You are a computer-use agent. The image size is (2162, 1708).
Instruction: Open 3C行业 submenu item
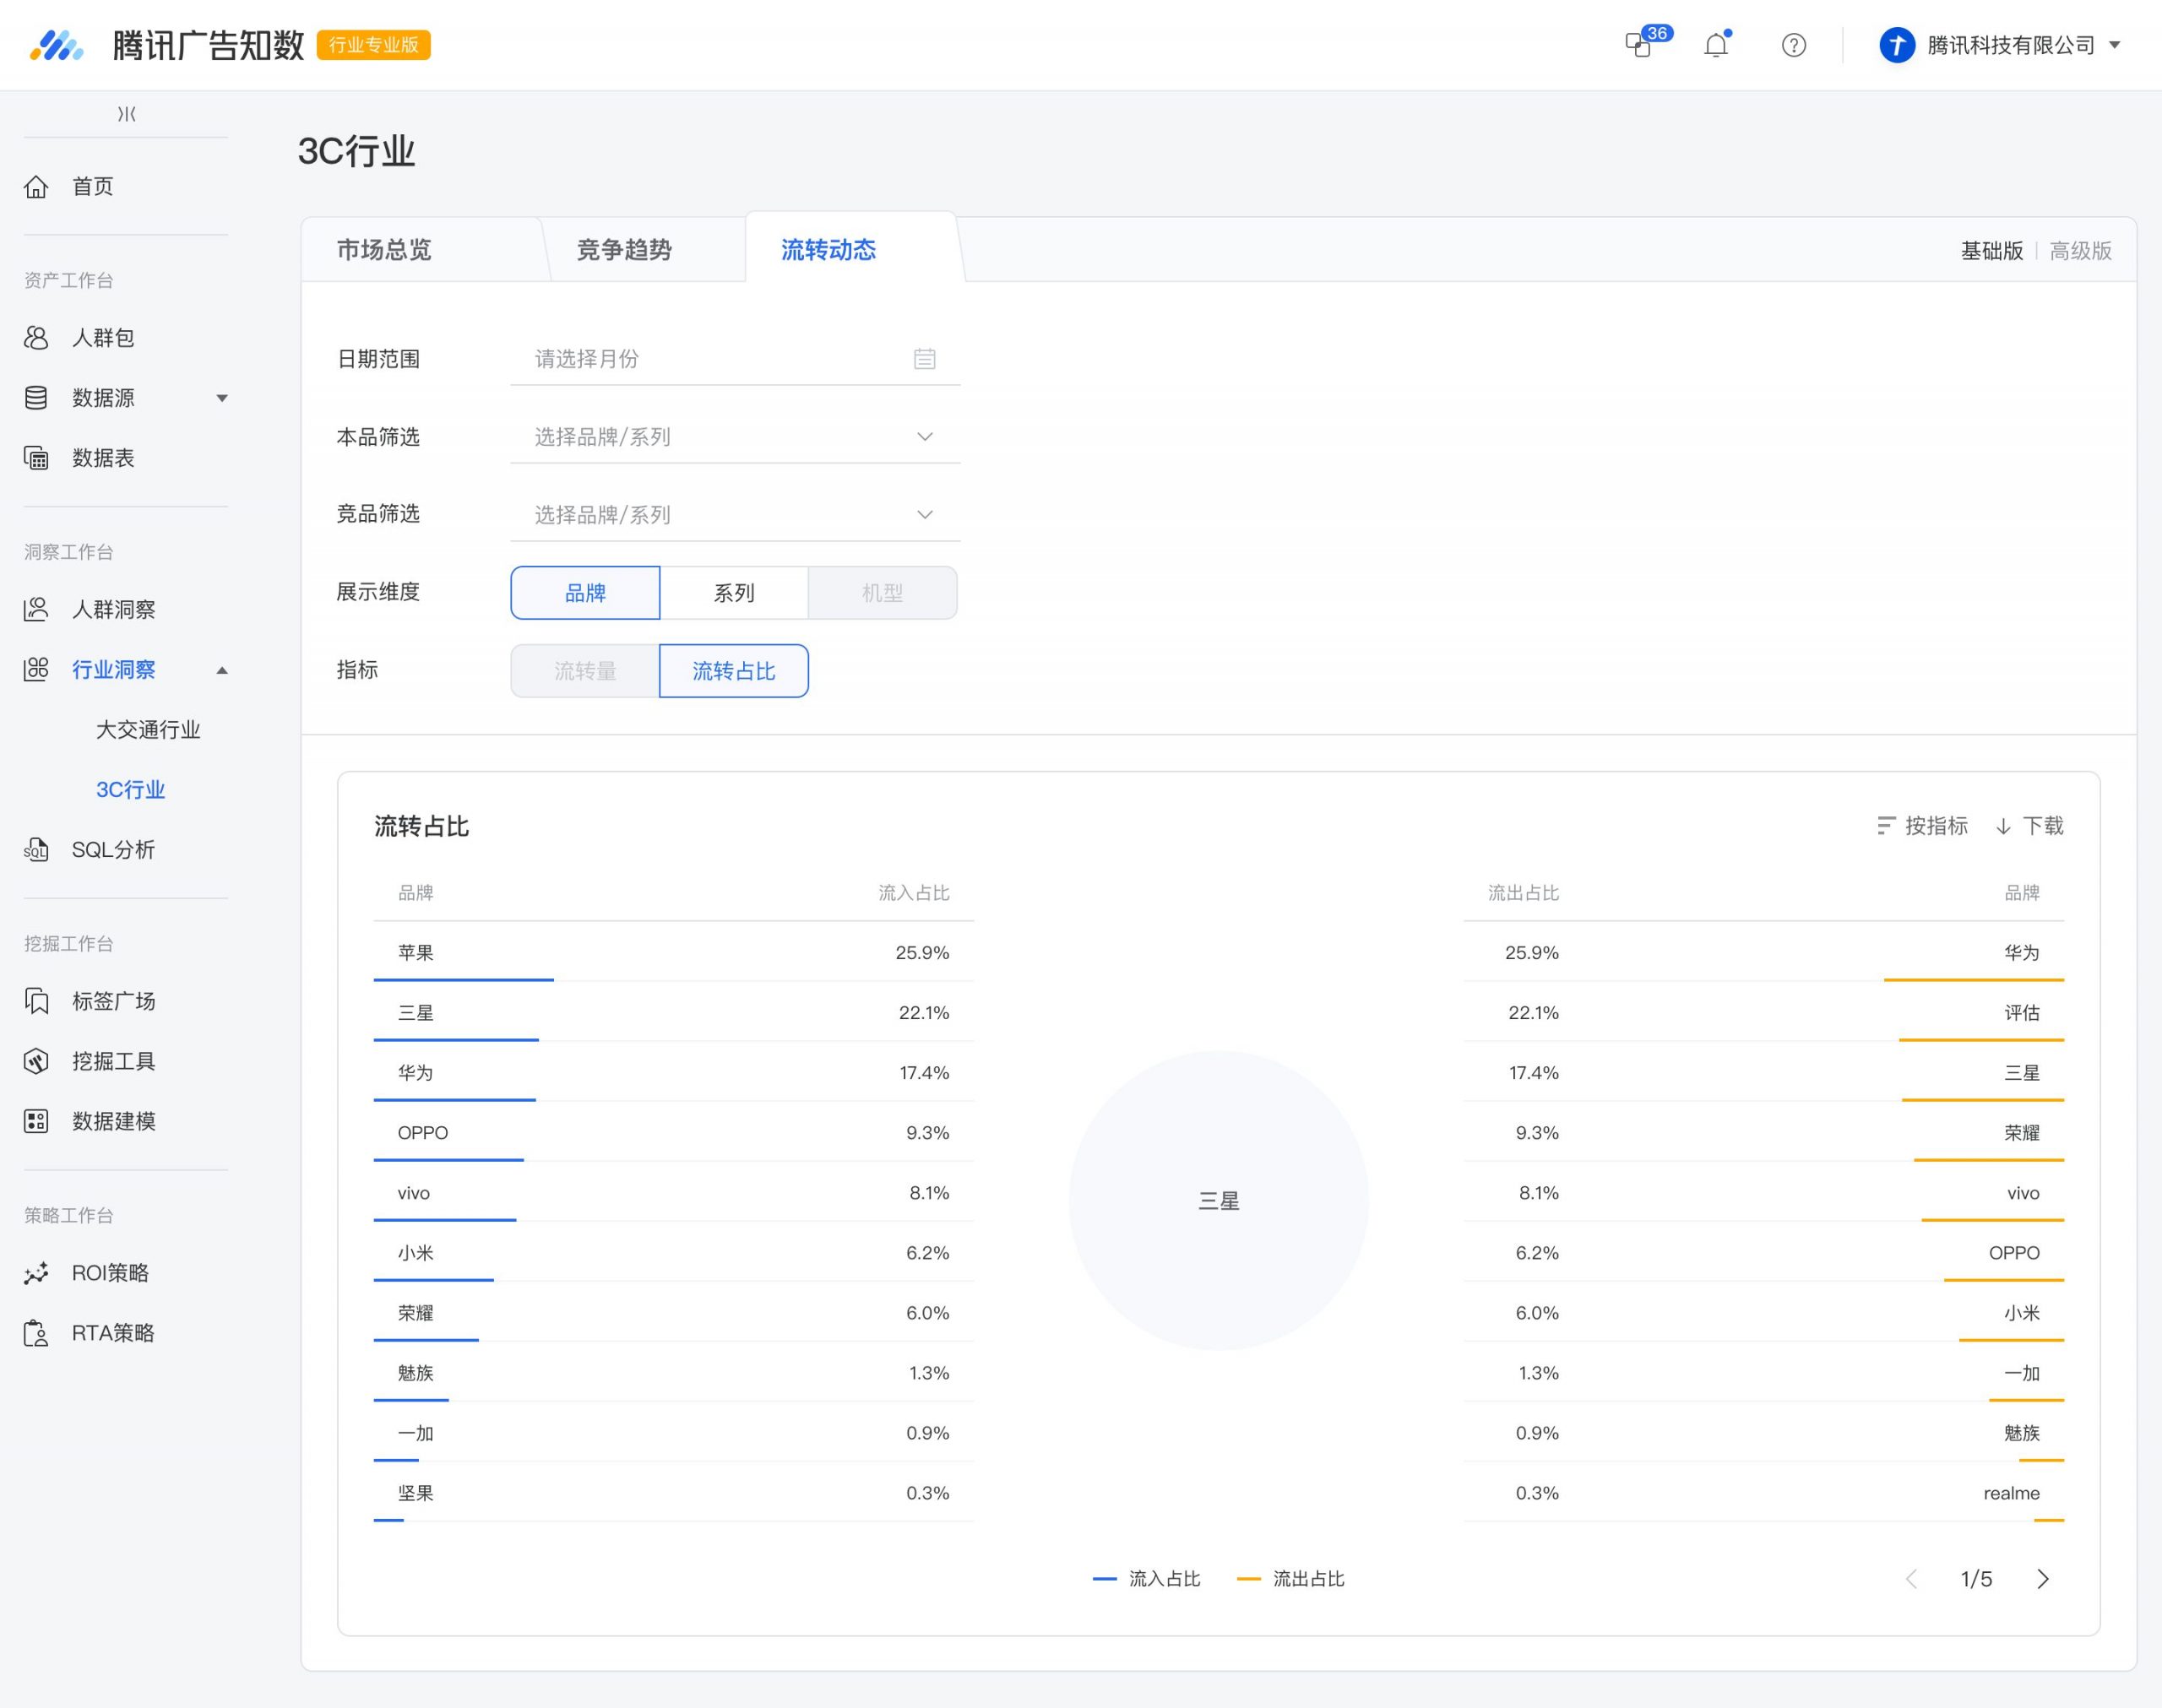[x=130, y=790]
